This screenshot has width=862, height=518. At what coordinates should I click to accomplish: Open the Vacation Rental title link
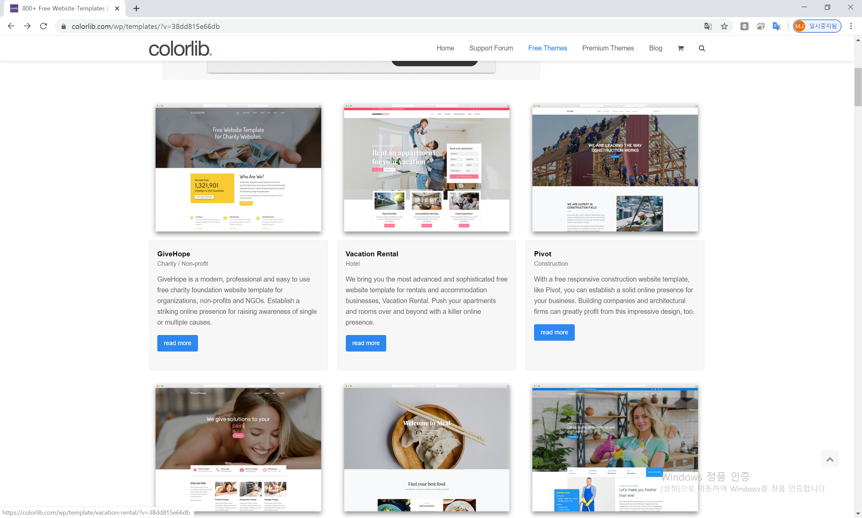(371, 254)
